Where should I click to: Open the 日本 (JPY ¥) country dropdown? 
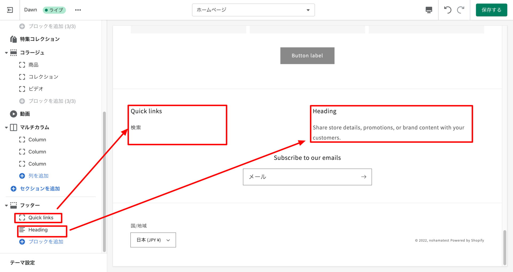pyautogui.click(x=153, y=240)
